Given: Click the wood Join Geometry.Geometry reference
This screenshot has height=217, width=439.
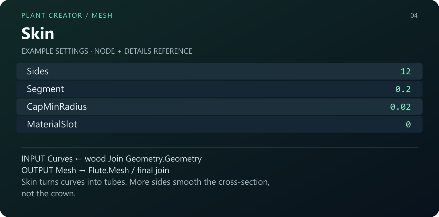Looking at the screenshot, I should pyautogui.click(x=143, y=159).
